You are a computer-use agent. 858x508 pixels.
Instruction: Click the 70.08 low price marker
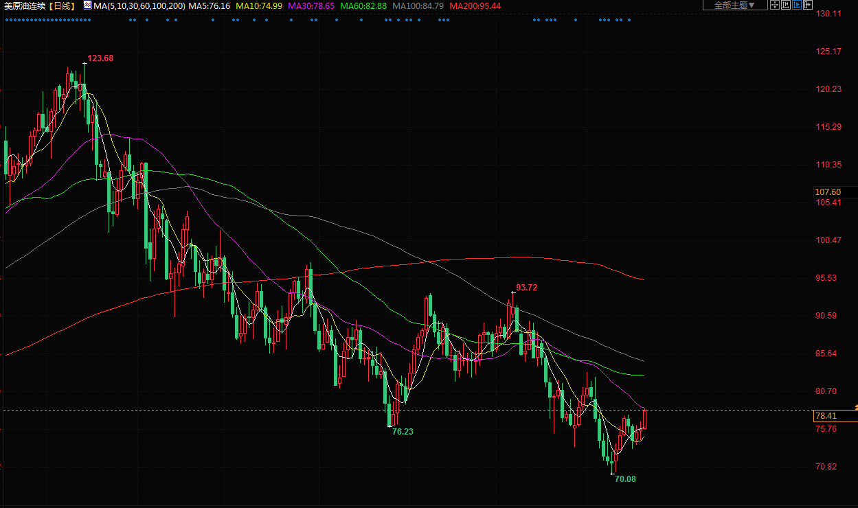coord(624,479)
